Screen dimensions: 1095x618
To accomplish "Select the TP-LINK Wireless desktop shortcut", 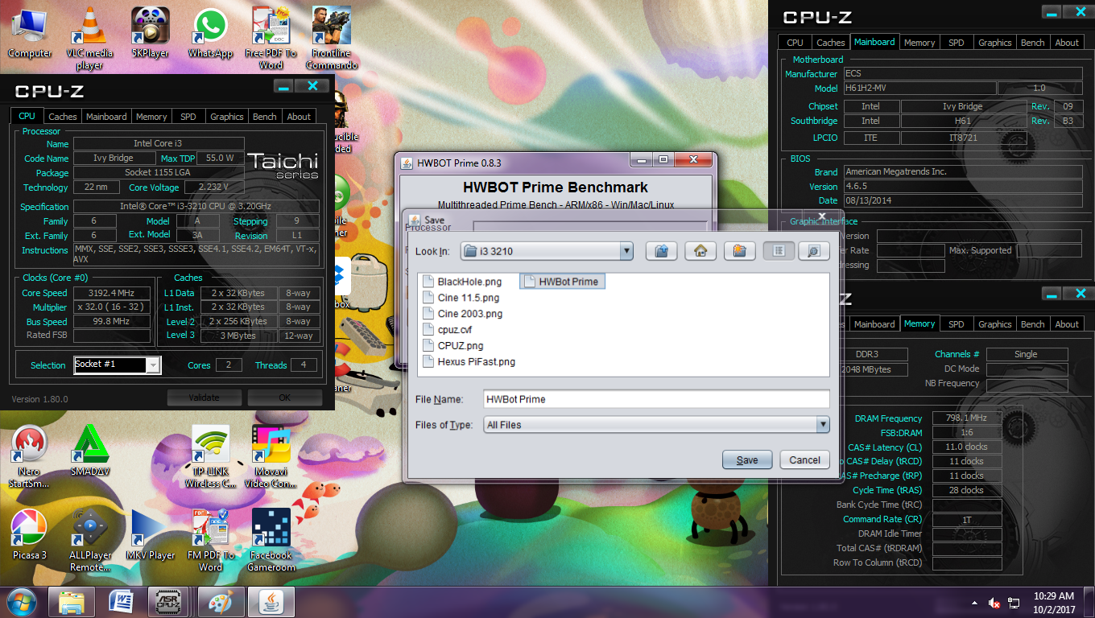I will [210, 457].
